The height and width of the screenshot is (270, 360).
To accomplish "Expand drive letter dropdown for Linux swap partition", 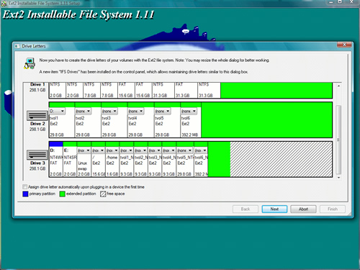I will [84, 150].
